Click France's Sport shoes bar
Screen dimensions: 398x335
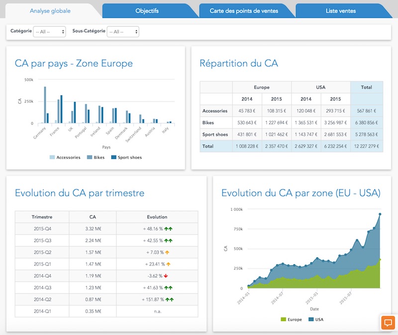point(61,109)
